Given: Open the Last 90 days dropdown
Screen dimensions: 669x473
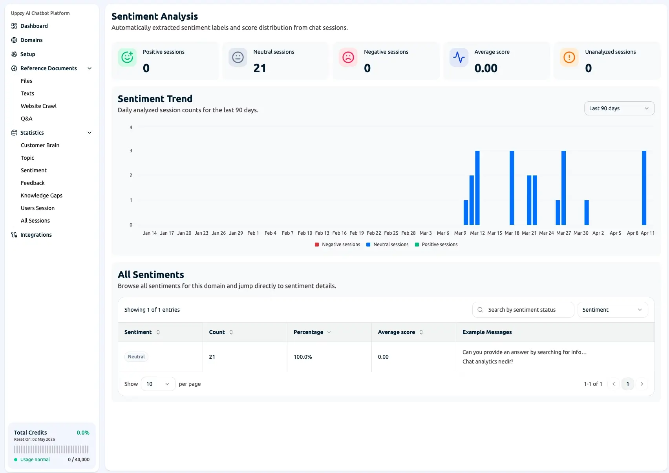Looking at the screenshot, I should coord(619,108).
